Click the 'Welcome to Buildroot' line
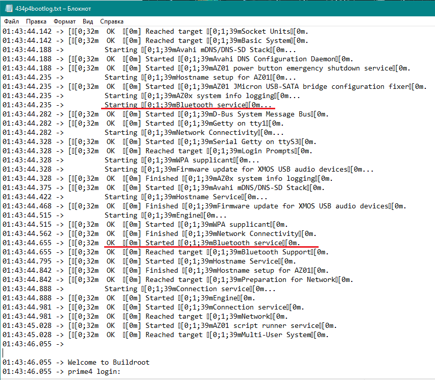This screenshot has height=380, width=435. click(x=108, y=362)
